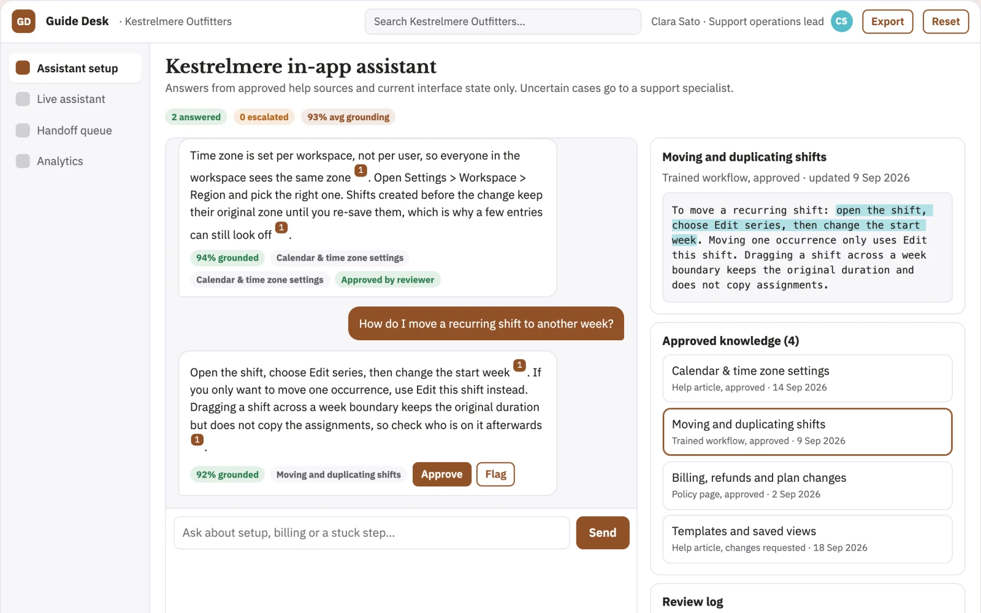
Task: Click the Moving and duplicating shifts source chip
Action: pos(338,474)
